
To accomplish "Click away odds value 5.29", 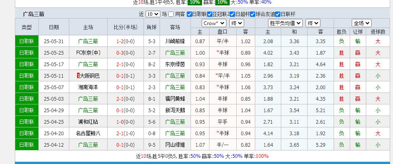I will pyautogui.click(x=320, y=145).
